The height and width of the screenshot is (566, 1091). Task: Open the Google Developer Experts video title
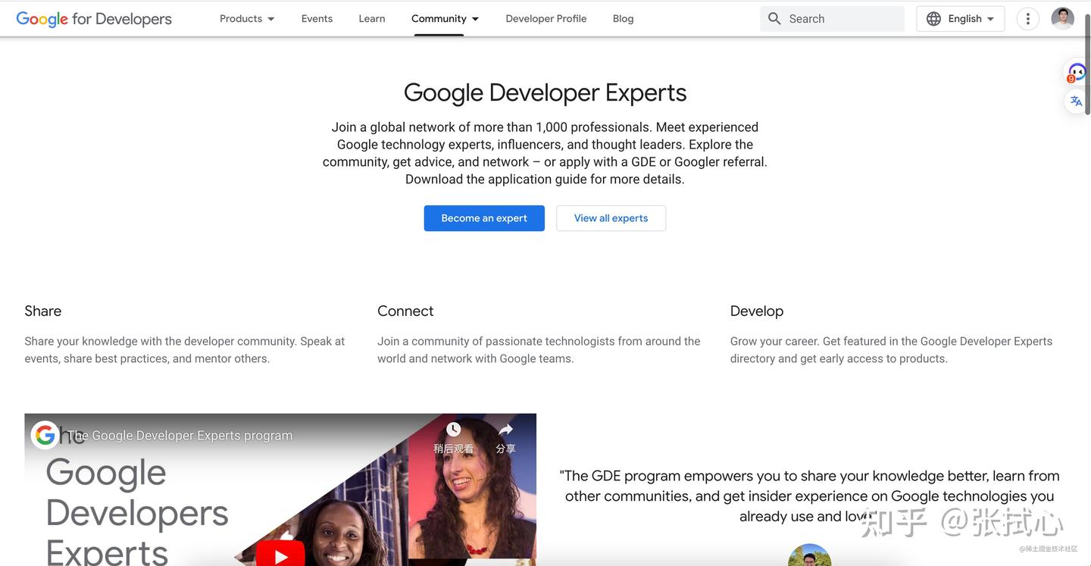(180, 436)
